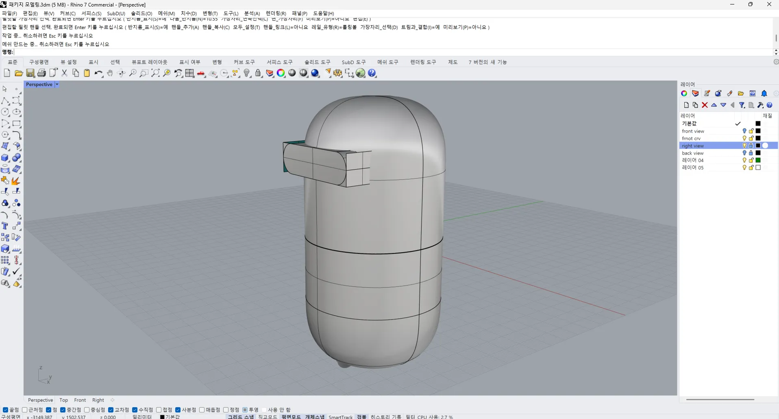Click the Undo arrow icon

click(x=98, y=73)
